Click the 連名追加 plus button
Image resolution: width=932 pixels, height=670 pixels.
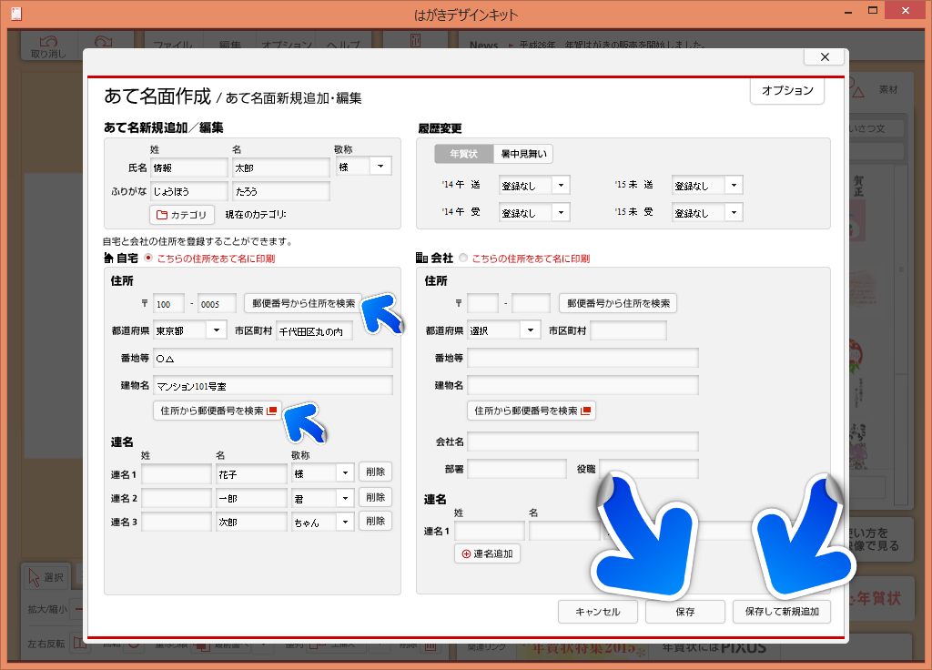(x=487, y=553)
